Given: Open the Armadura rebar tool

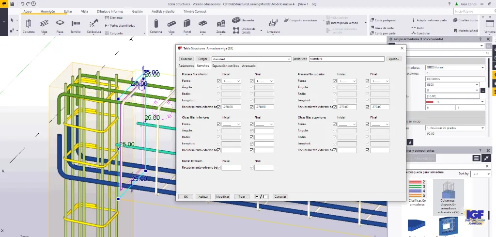Looking at the screenshot, I should (273, 26).
